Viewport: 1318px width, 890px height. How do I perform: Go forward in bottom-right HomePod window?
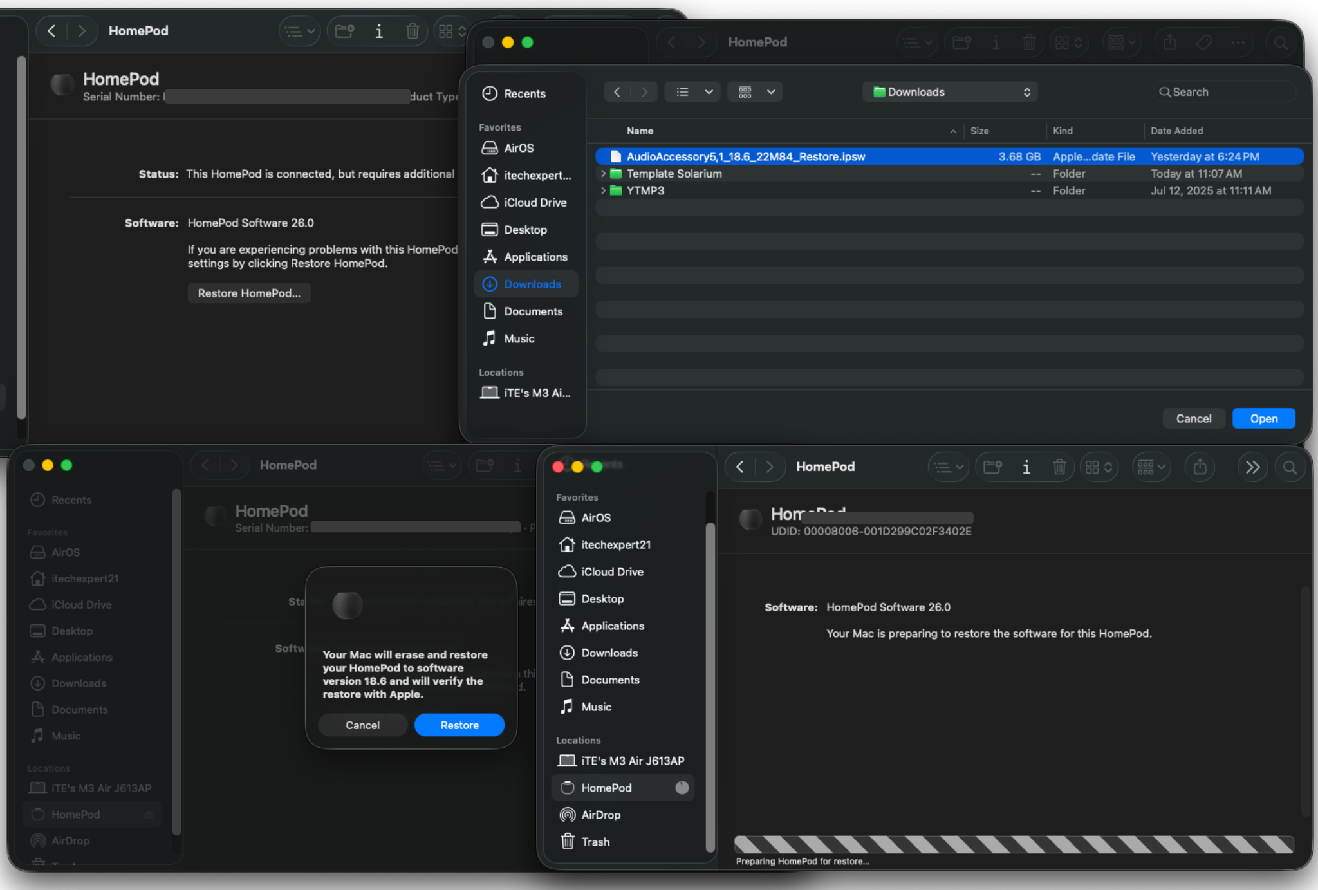coord(769,467)
